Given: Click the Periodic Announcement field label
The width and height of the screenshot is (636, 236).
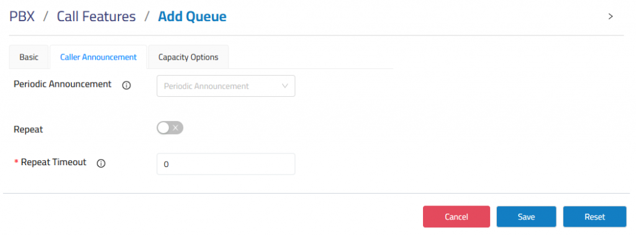Looking at the screenshot, I should 63,84.
